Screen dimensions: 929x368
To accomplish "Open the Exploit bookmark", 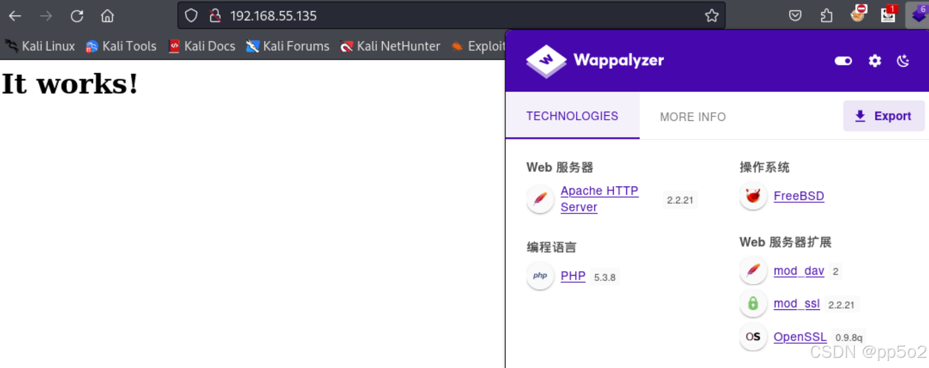I will coord(478,46).
